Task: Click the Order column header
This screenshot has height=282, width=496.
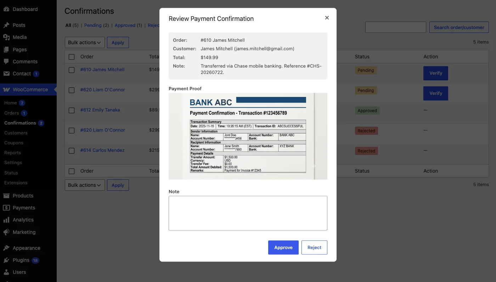Action: point(87,57)
